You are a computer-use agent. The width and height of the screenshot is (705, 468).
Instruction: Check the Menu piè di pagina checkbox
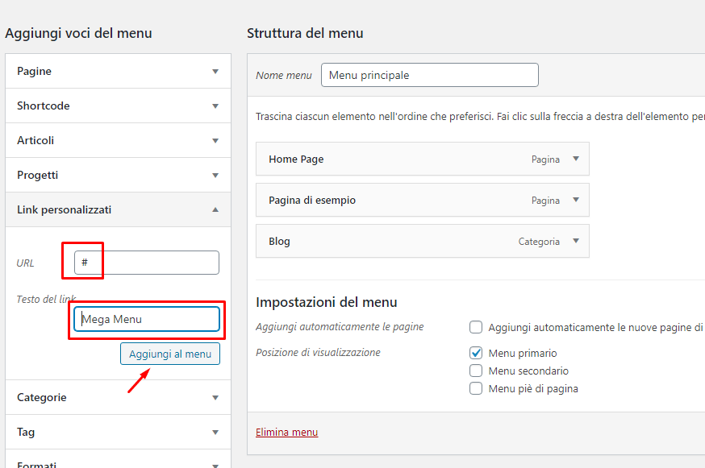pyautogui.click(x=476, y=388)
